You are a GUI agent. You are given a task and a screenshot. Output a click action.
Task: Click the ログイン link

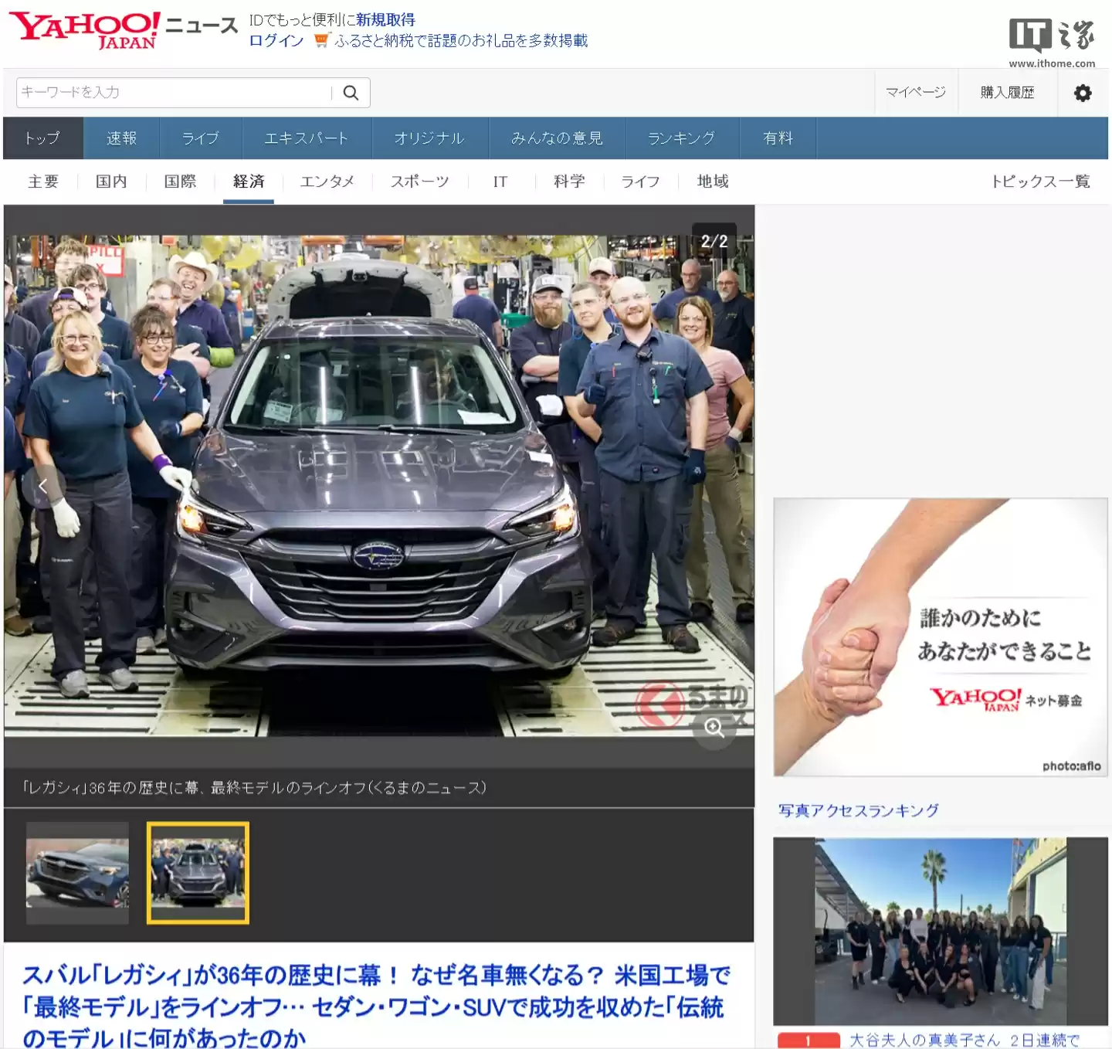pos(276,41)
